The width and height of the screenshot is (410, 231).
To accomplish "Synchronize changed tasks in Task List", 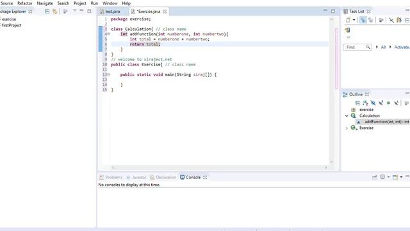I will (x=399, y=20).
